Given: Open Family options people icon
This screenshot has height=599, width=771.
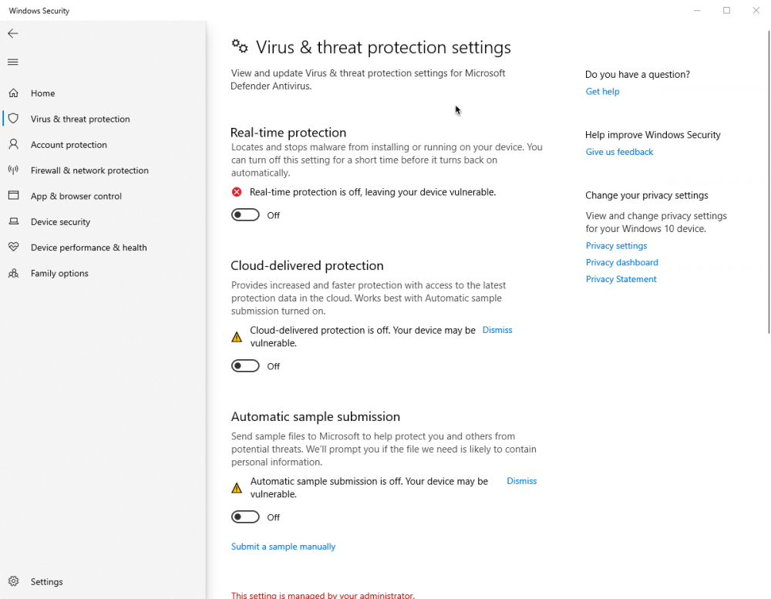Looking at the screenshot, I should (14, 273).
